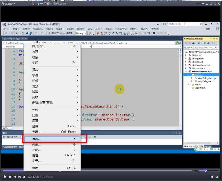Select the libExtensions project
Viewport: 222px width, 181px height.
[x=198, y=68]
